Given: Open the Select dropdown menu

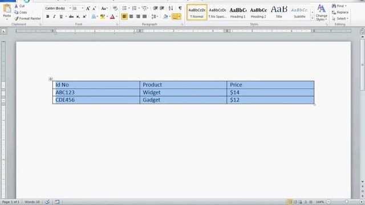Looking at the screenshot, I should [x=340, y=18].
